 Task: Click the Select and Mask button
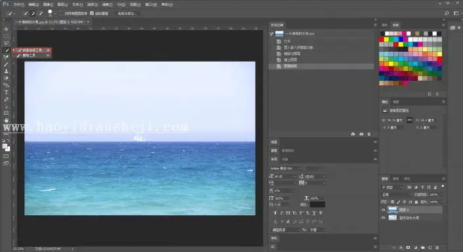click(127, 13)
